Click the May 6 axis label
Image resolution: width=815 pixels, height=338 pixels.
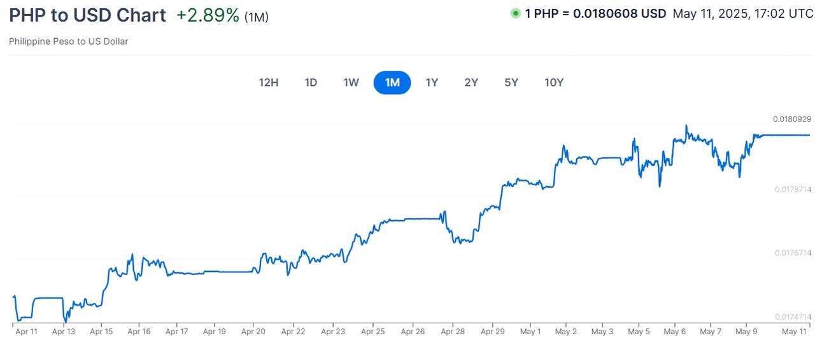[x=674, y=331]
